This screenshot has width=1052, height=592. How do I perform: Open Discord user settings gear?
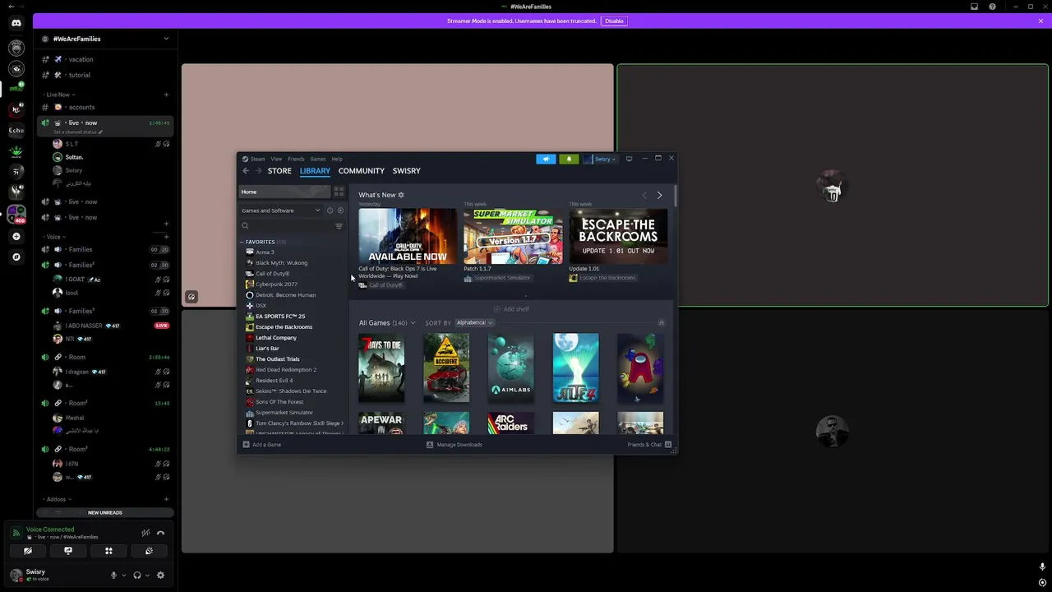point(160,576)
